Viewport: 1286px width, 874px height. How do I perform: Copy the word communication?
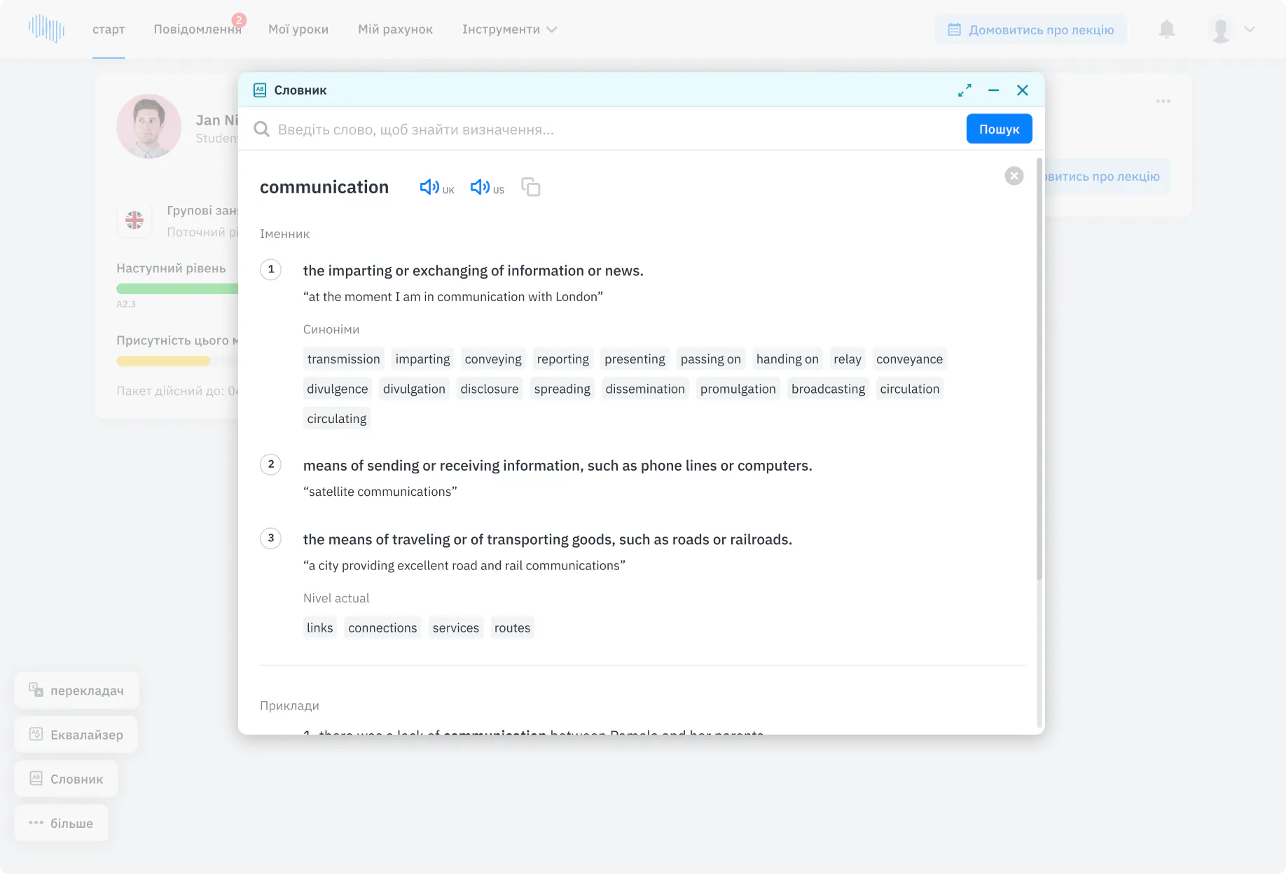[x=531, y=187]
